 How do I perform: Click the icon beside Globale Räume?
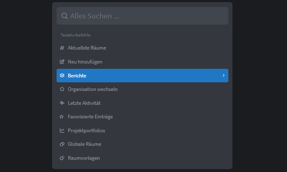pyautogui.click(x=62, y=144)
